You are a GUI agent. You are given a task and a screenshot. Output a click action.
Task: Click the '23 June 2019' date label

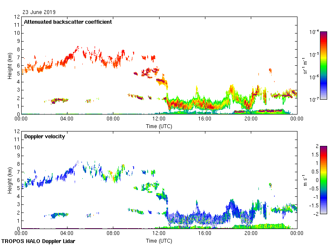(x=39, y=12)
